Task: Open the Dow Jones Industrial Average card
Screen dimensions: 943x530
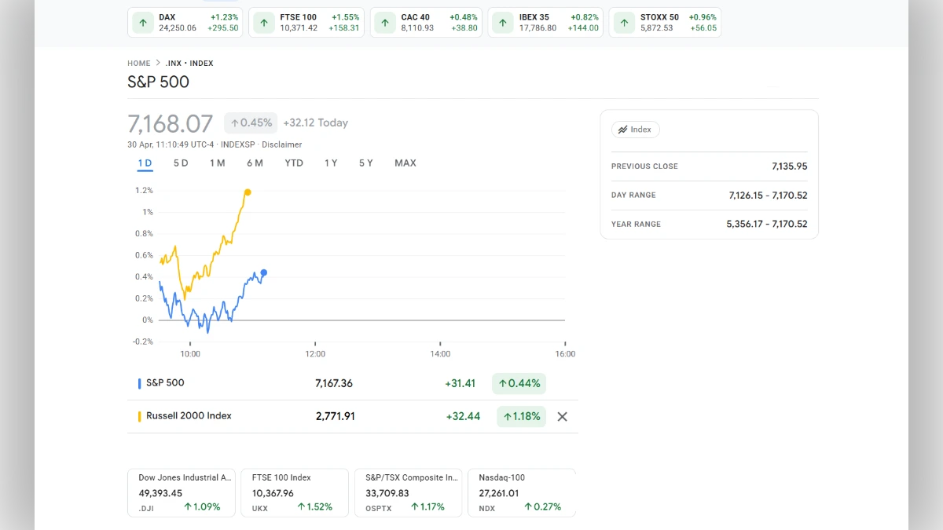Action: (x=181, y=492)
